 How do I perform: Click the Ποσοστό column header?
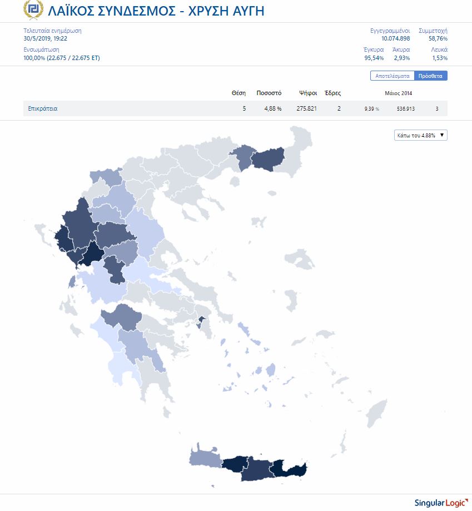pos(269,93)
